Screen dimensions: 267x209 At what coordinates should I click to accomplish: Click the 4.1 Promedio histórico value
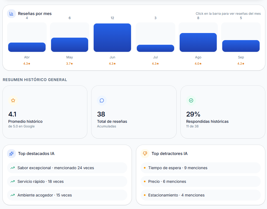pos(12,114)
